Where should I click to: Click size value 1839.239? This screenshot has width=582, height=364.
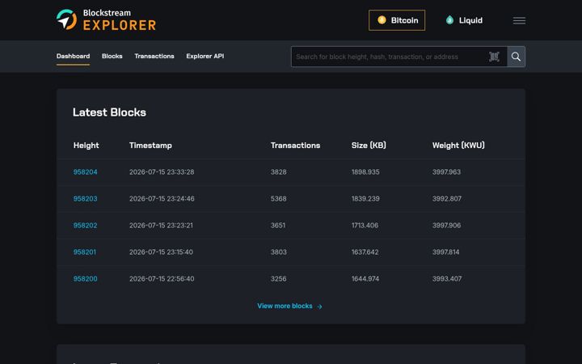click(365, 199)
